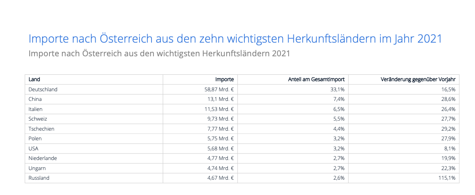Image resolution: width=475 pixels, height=195 pixels.
Task: Select the Deutschland row label
Action: 43,90
